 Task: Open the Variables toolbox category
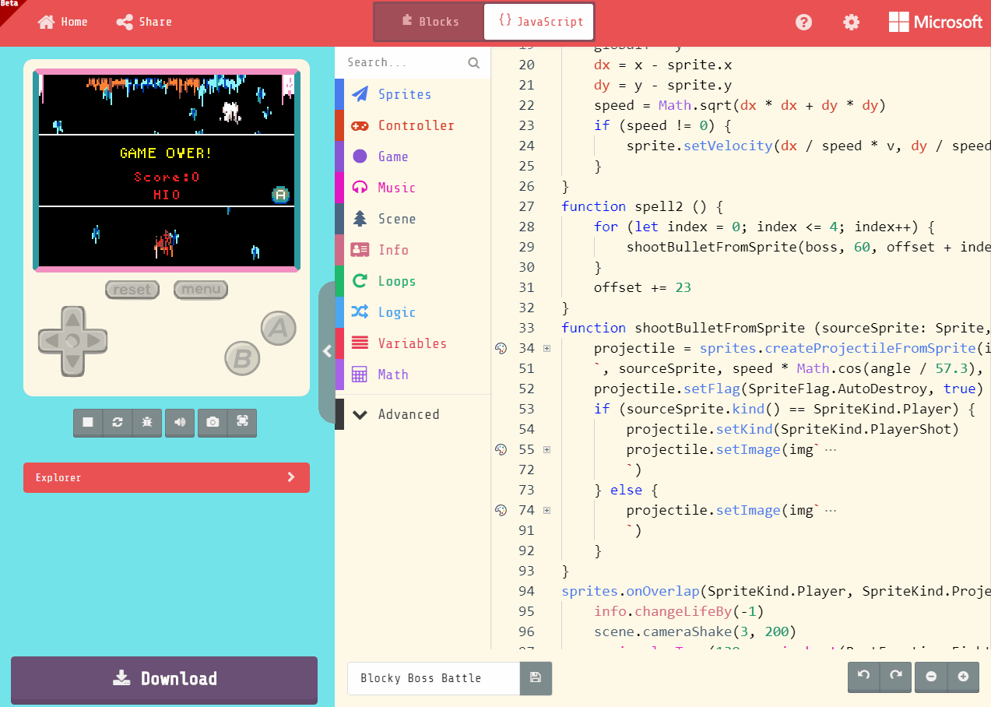coord(413,343)
